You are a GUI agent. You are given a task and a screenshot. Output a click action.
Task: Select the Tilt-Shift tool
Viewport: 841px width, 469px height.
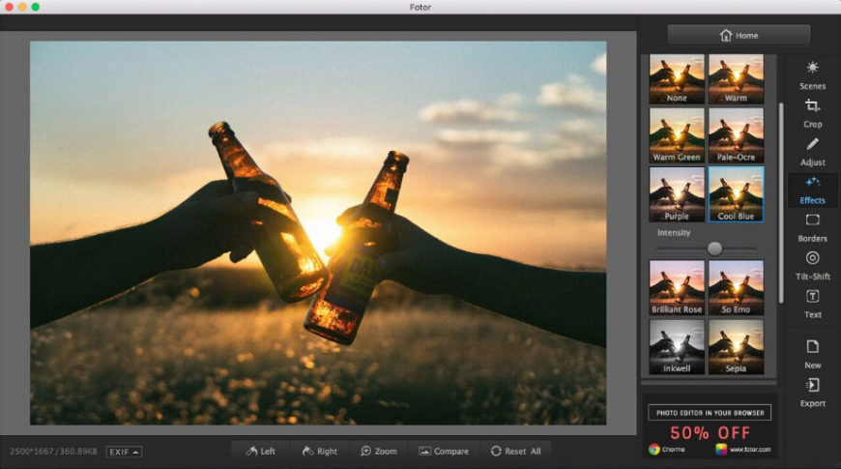812,264
